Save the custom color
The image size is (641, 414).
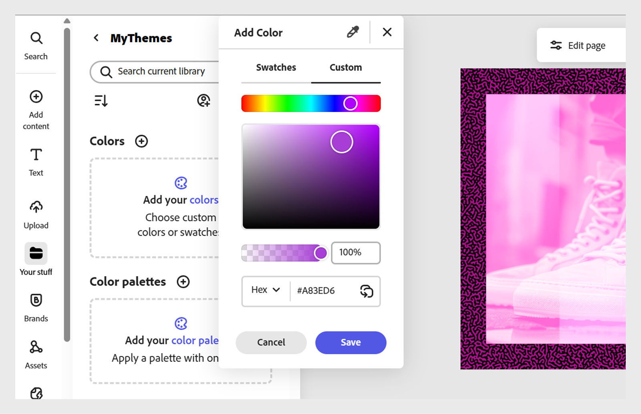pyautogui.click(x=351, y=343)
